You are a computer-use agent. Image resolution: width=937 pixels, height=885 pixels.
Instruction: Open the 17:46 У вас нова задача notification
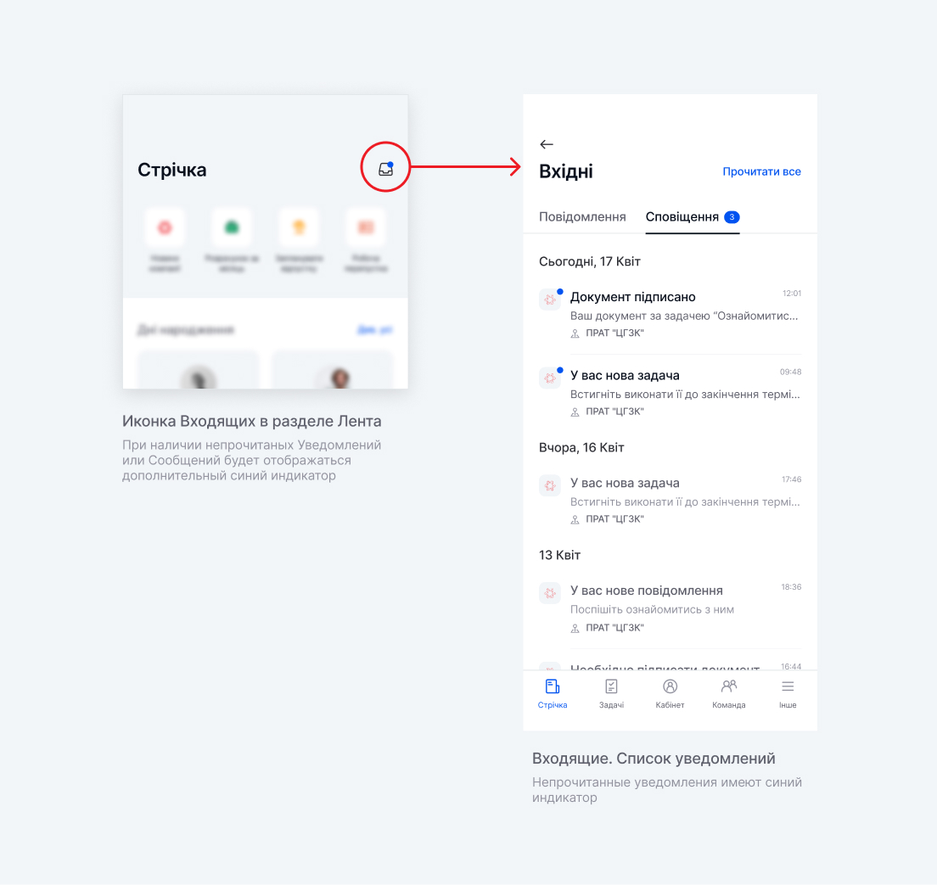tap(670, 500)
